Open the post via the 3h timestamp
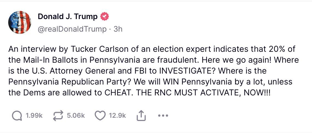312x133 pixels. [118, 29]
